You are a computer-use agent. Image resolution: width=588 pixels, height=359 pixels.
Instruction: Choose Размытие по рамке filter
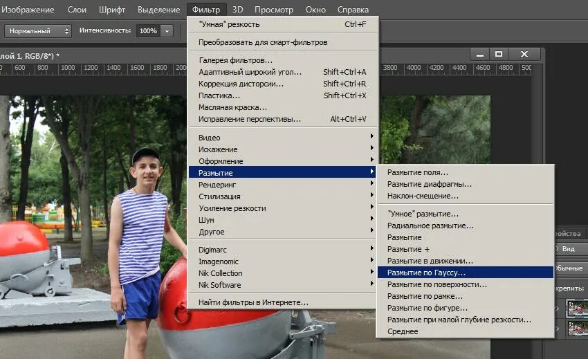(x=466, y=296)
